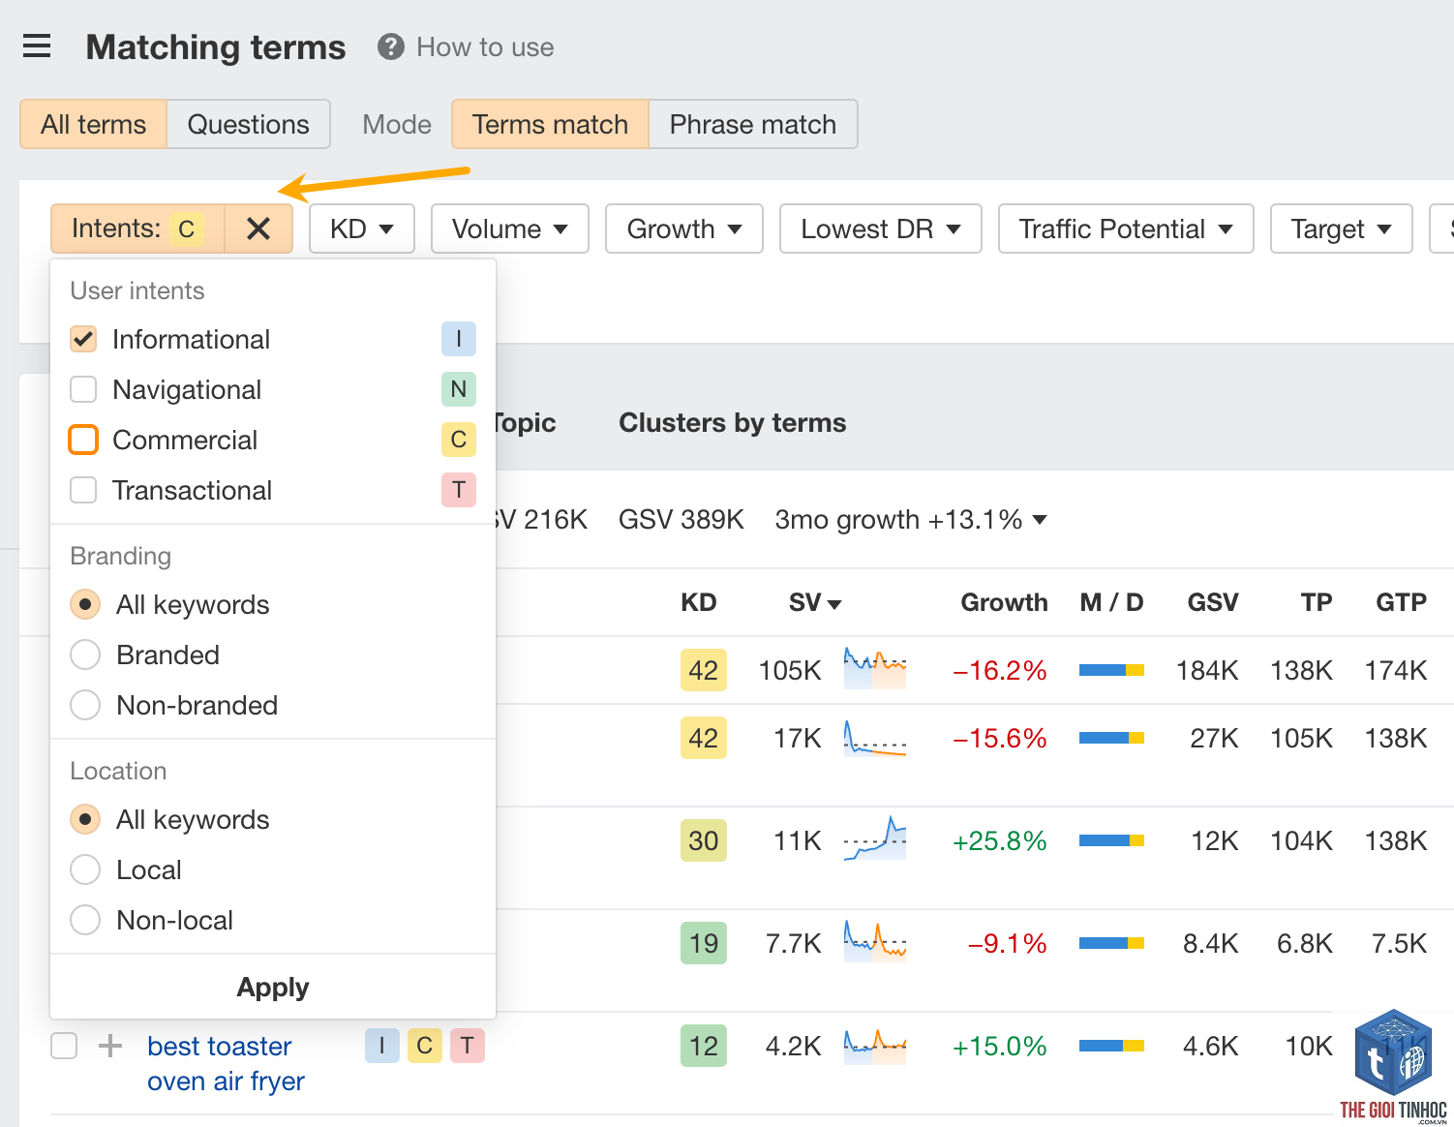Select Phrase match mode
The width and height of the screenshot is (1454, 1127).
coord(753,124)
